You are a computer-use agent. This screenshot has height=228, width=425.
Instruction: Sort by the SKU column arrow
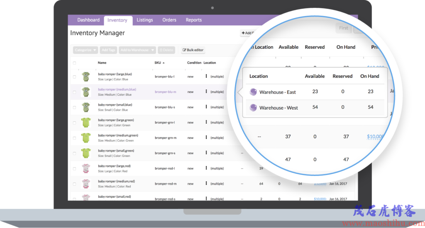pos(164,63)
